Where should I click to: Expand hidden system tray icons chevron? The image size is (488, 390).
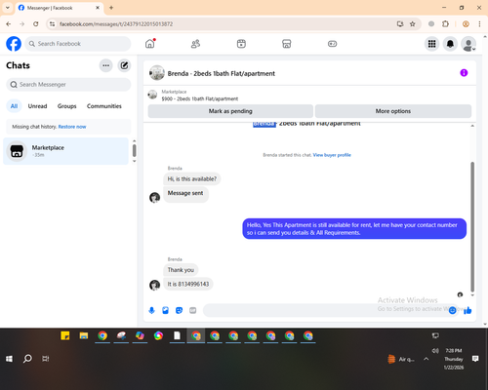click(427, 359)
